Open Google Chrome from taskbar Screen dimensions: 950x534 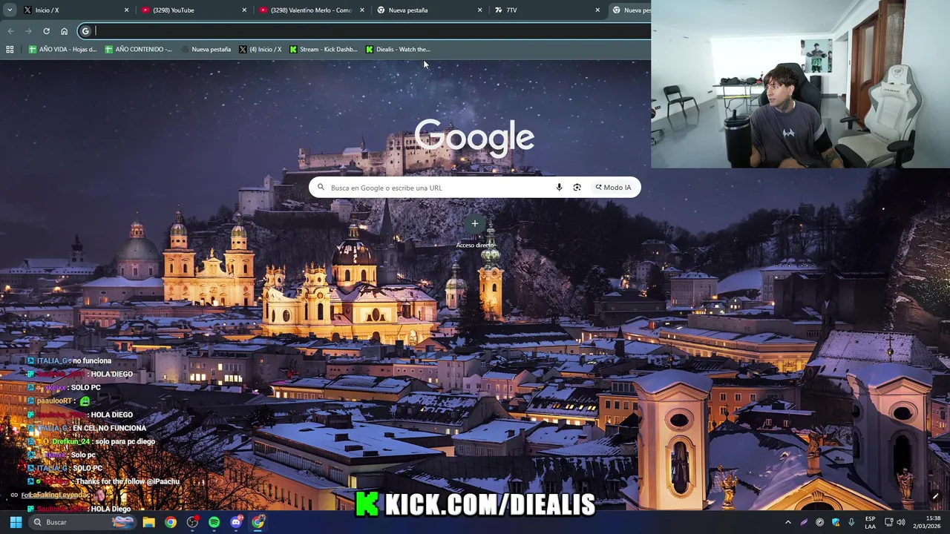click(171, 522)
